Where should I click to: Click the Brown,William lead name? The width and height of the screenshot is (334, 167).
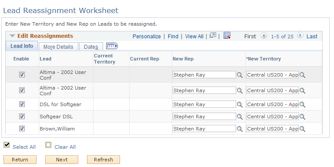pos(57,129)
